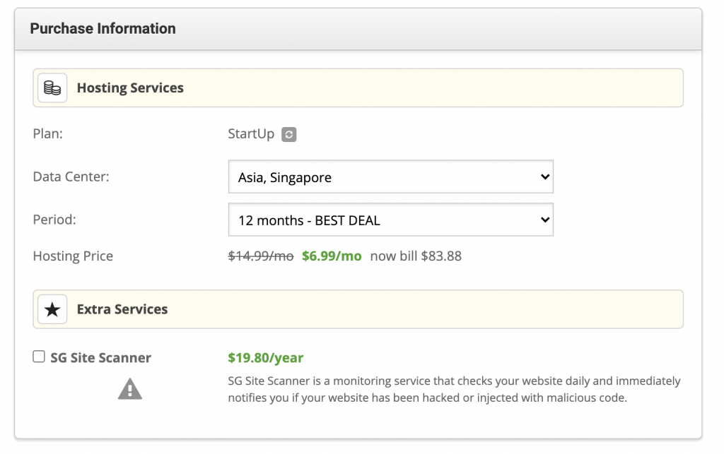Image resolution: width=724 pixels, height=454 pixels.
Task: Open the Data Center dropdown showing Asia, Singapore
Action: [x=390, y=177]
